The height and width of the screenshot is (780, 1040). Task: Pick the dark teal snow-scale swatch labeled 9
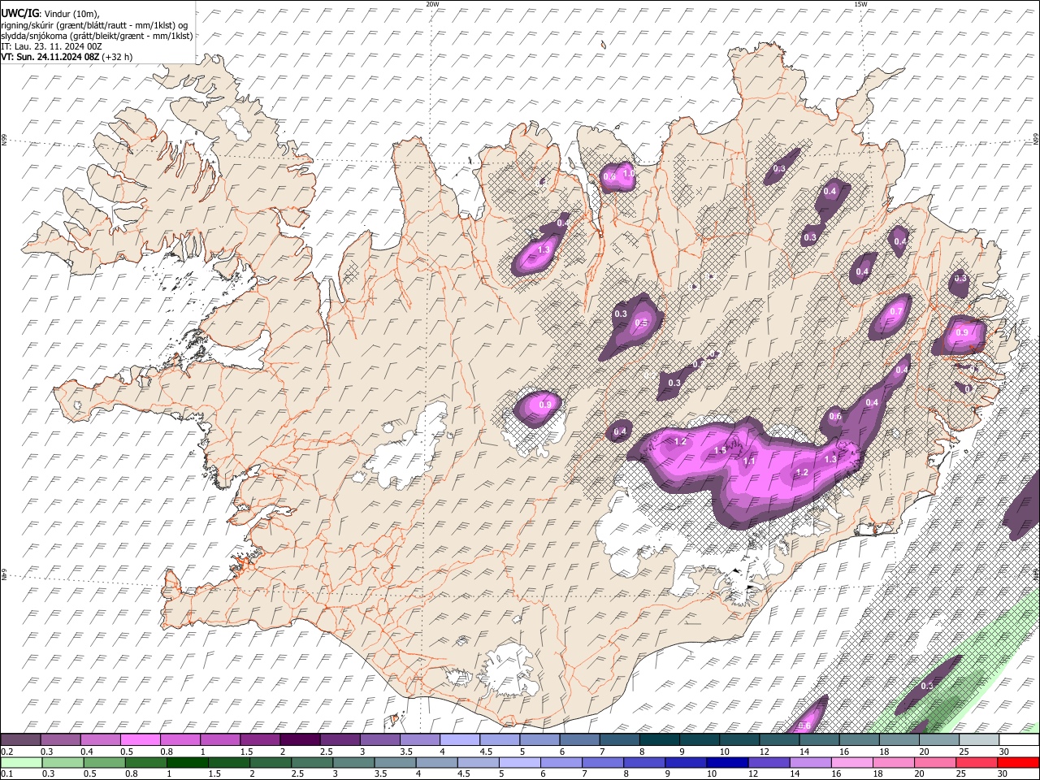700,740
